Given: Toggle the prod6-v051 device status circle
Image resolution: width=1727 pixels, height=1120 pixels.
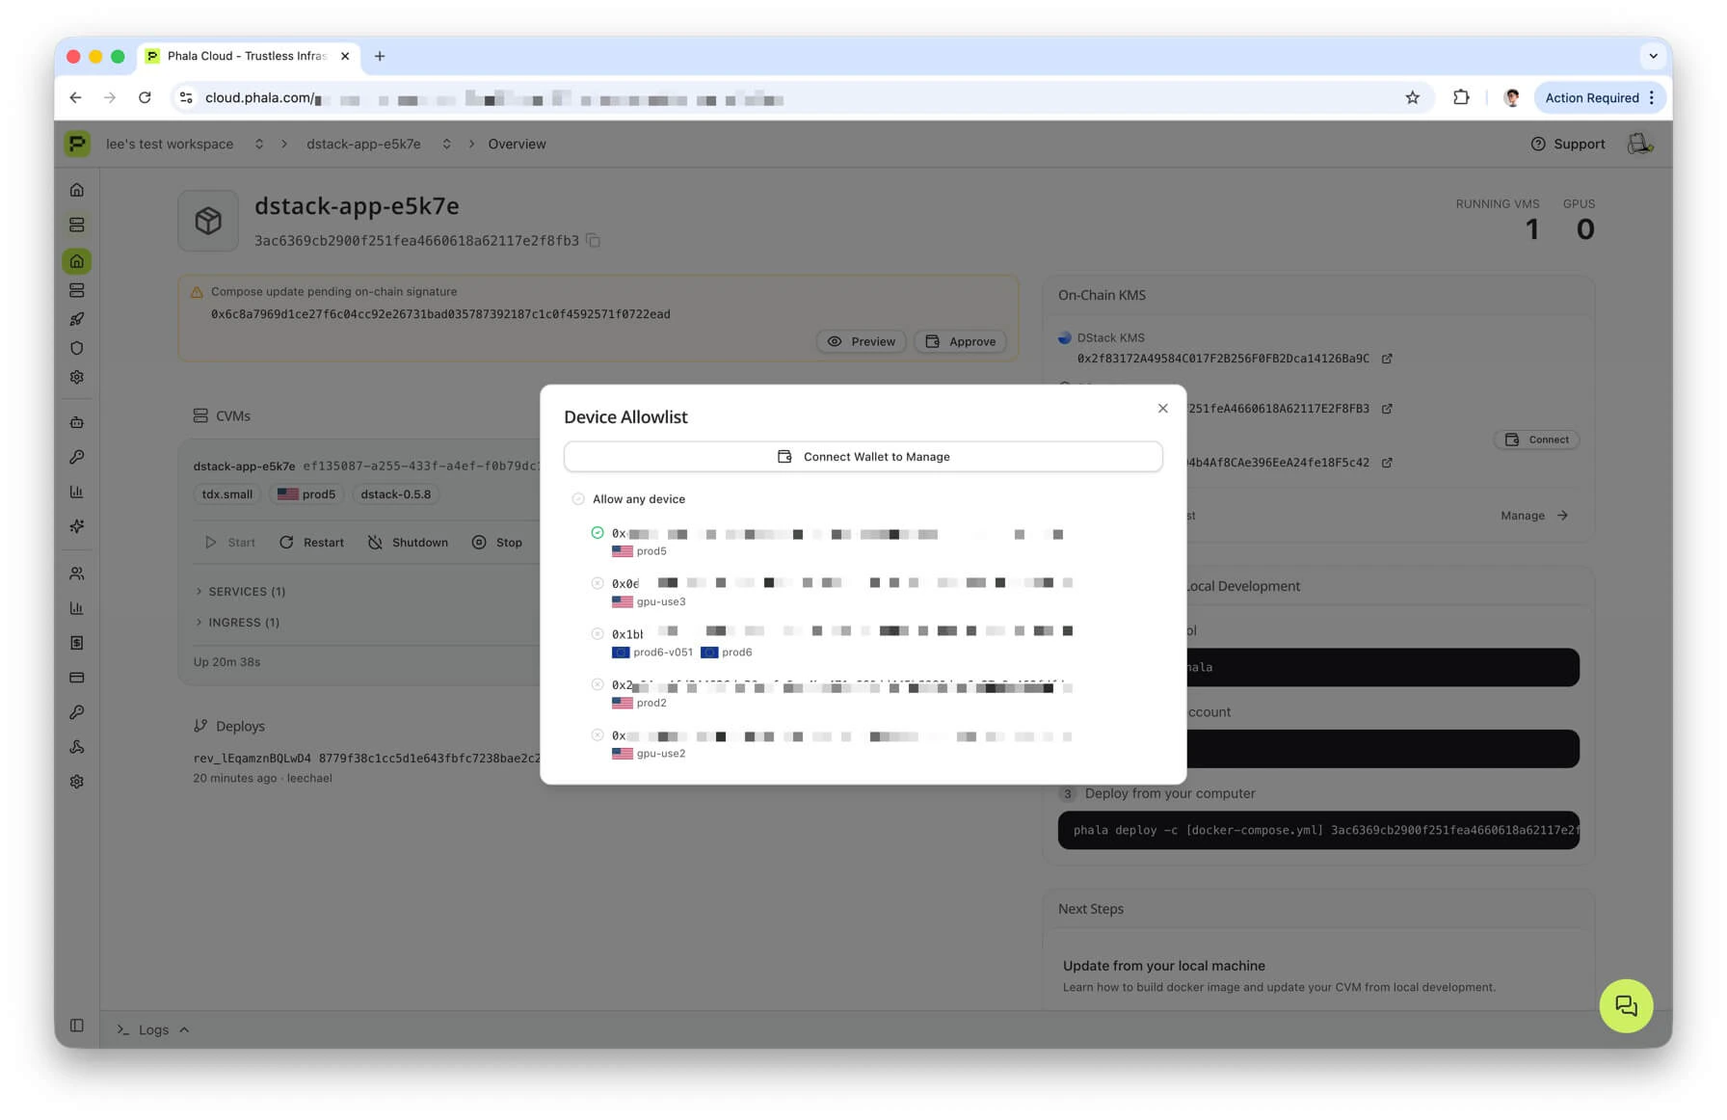Looking at the screenshot, I should point(598,634).
